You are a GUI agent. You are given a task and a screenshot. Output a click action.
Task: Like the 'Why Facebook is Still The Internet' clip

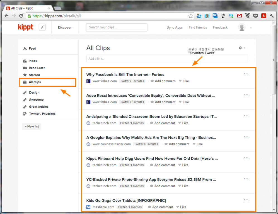click(x=184, y=81)
